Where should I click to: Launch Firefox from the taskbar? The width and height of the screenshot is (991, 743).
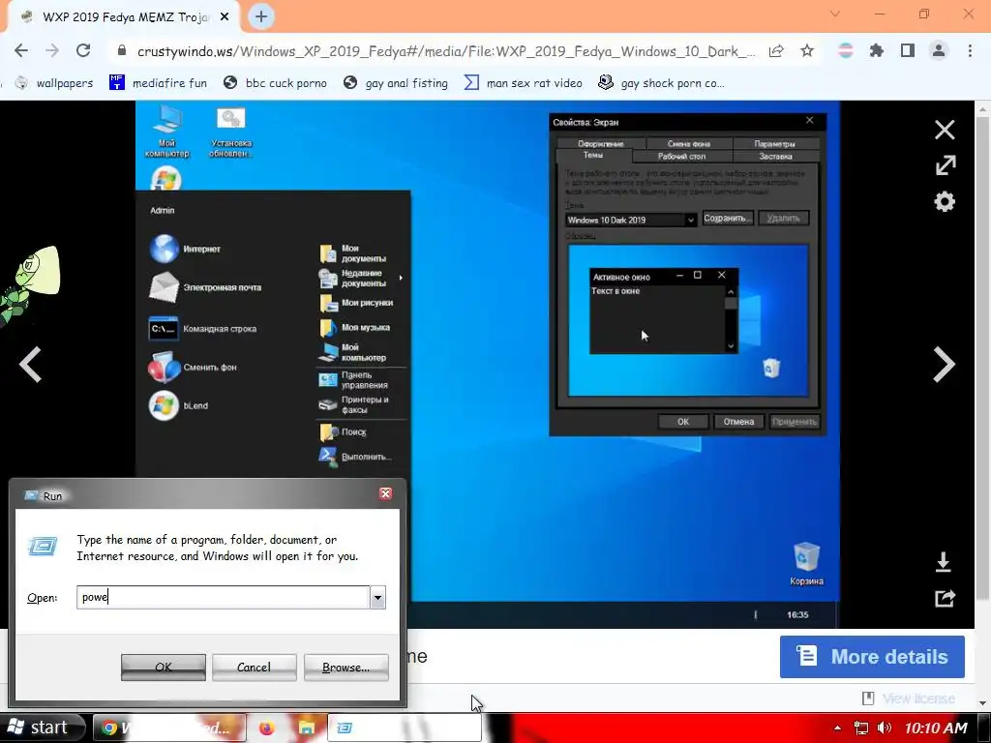(267, 728)
